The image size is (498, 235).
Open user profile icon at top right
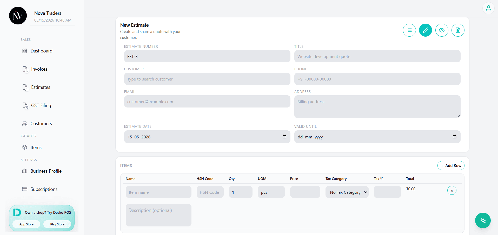(x=488, y=8)
